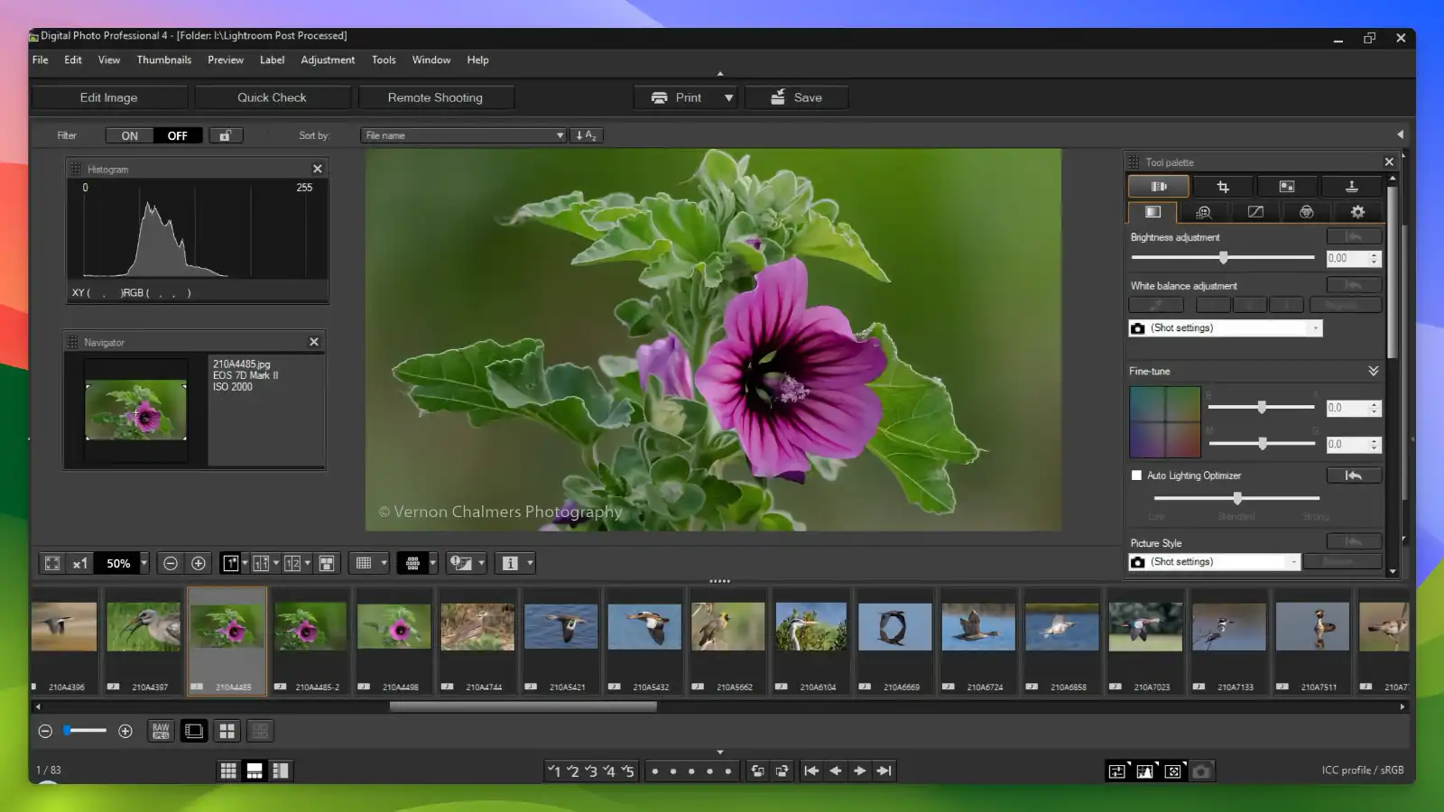
Task: Open the Copy Stamp tool palette
Action: 1352,186
